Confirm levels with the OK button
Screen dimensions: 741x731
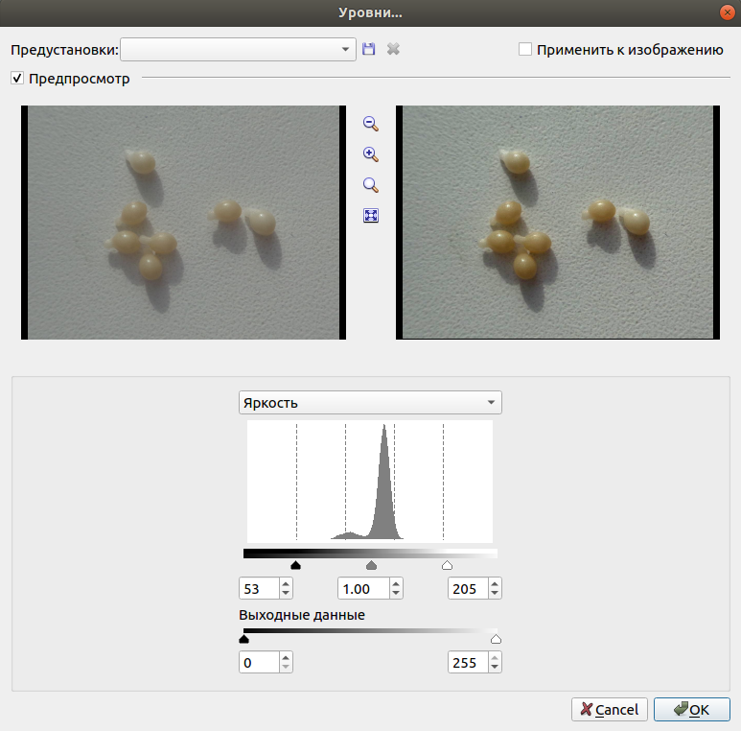coord(691,710)
